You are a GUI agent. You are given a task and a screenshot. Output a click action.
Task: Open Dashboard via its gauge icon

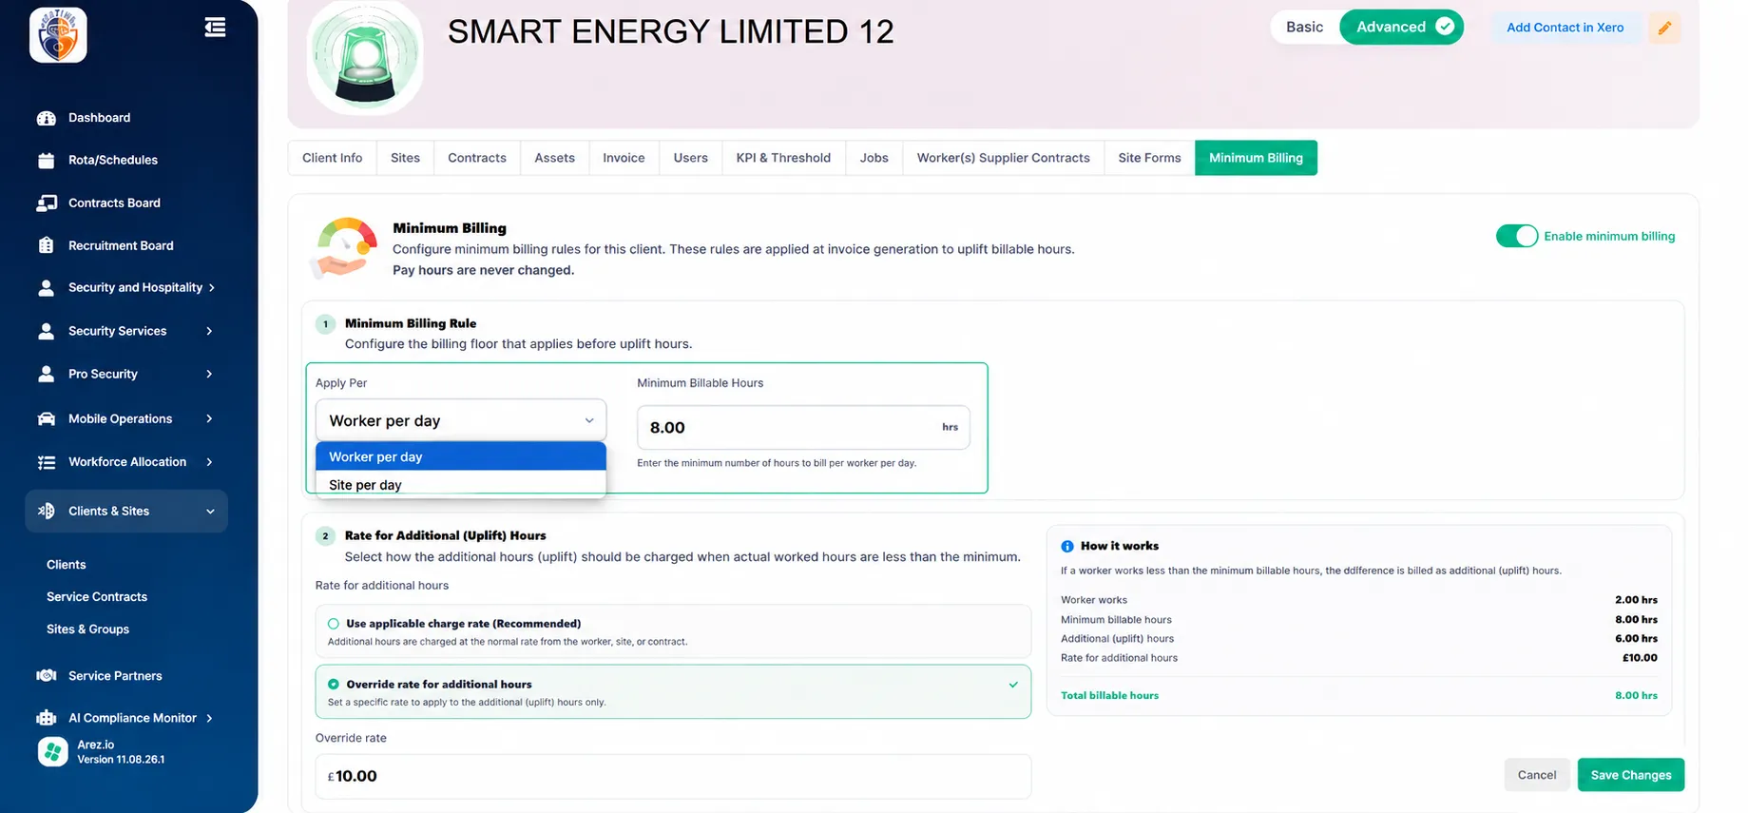pyautogui.click(x=46, y=118)
